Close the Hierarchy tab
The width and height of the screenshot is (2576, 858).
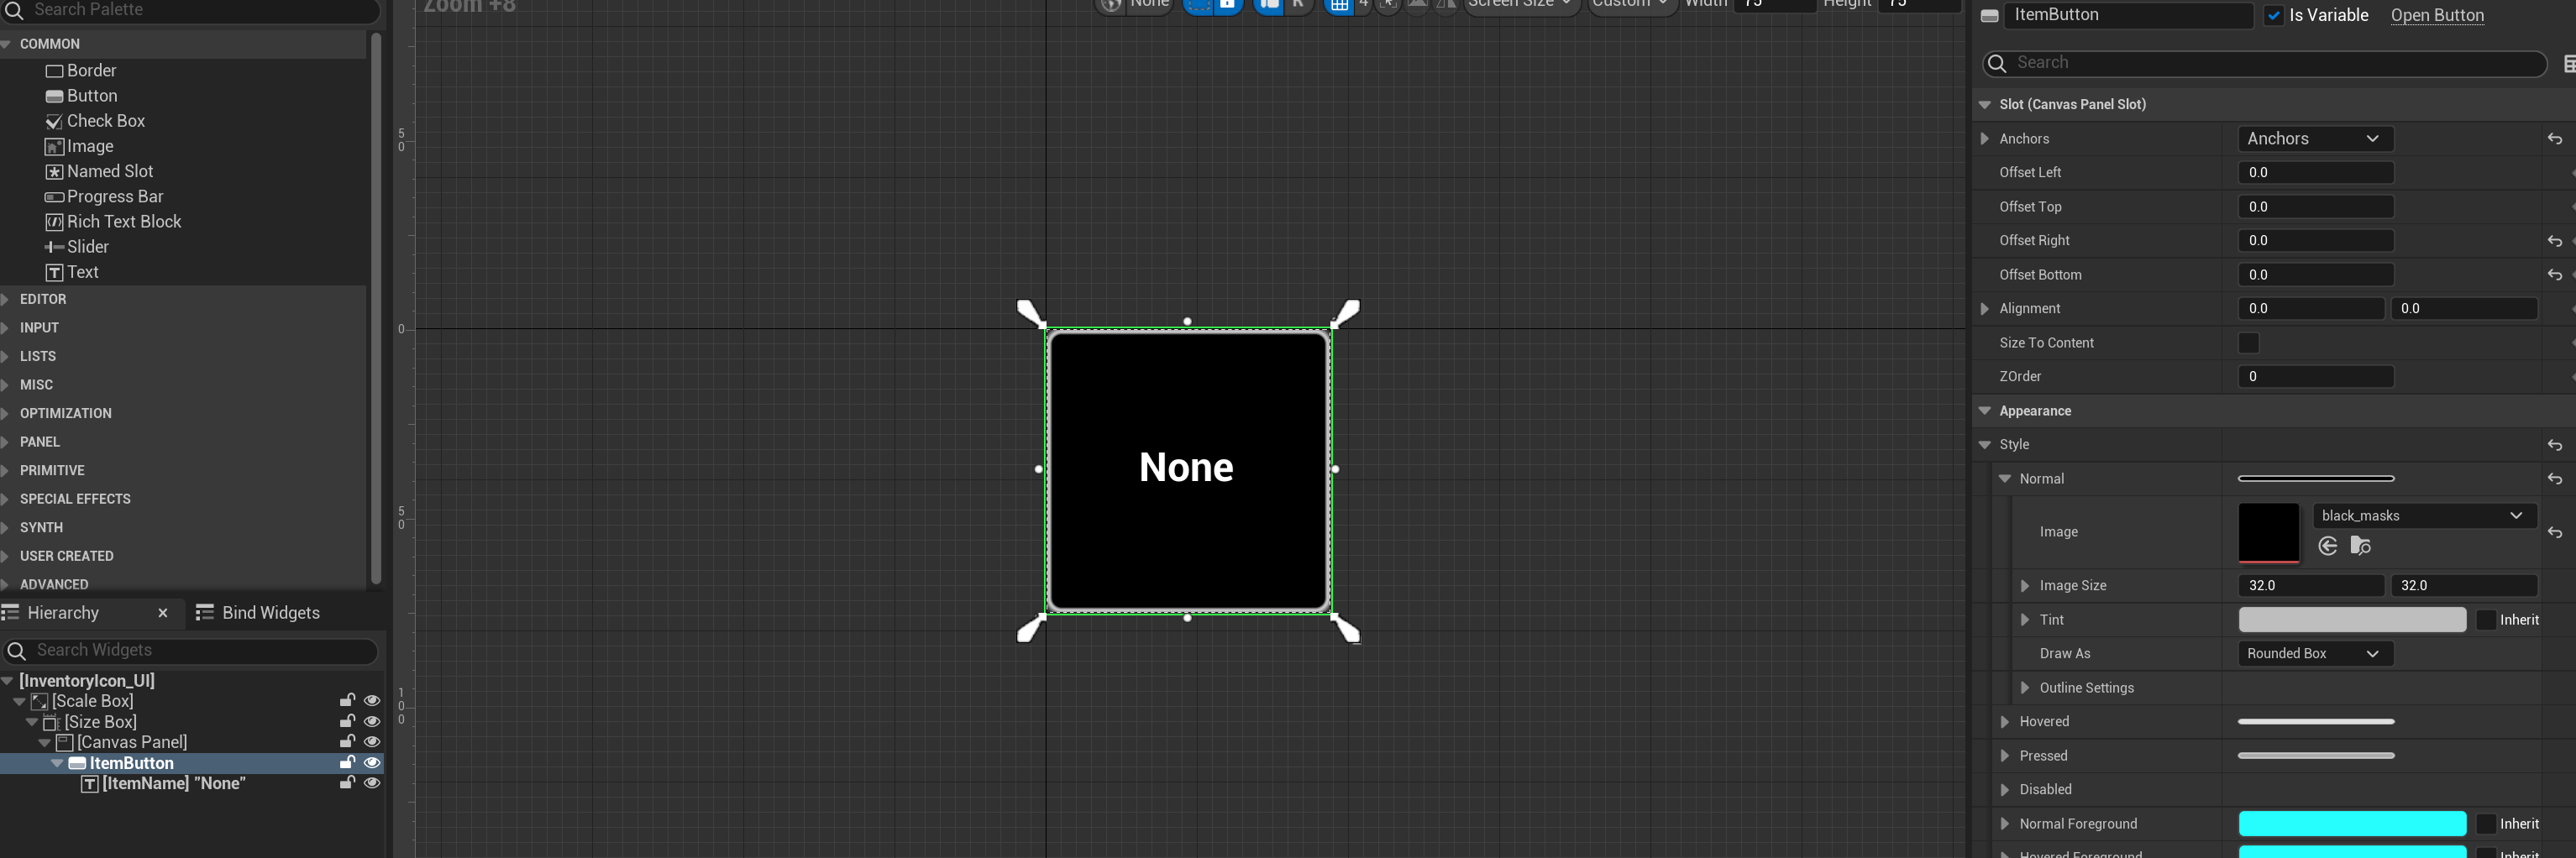click(163, 613)
